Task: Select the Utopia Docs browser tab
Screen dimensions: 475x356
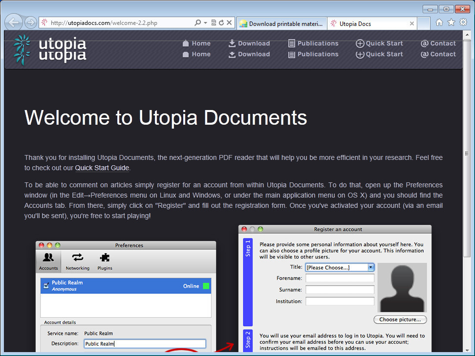Action: pyautogui.click(x=372, y=23)
